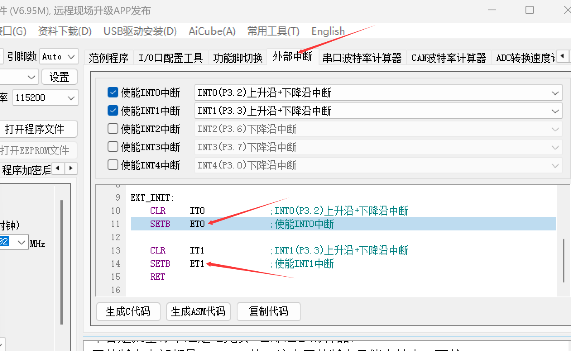Open the dropdown left of 设置 button
Image resolution: width=571 pixels, height=351 pixels.
[19, 77]
